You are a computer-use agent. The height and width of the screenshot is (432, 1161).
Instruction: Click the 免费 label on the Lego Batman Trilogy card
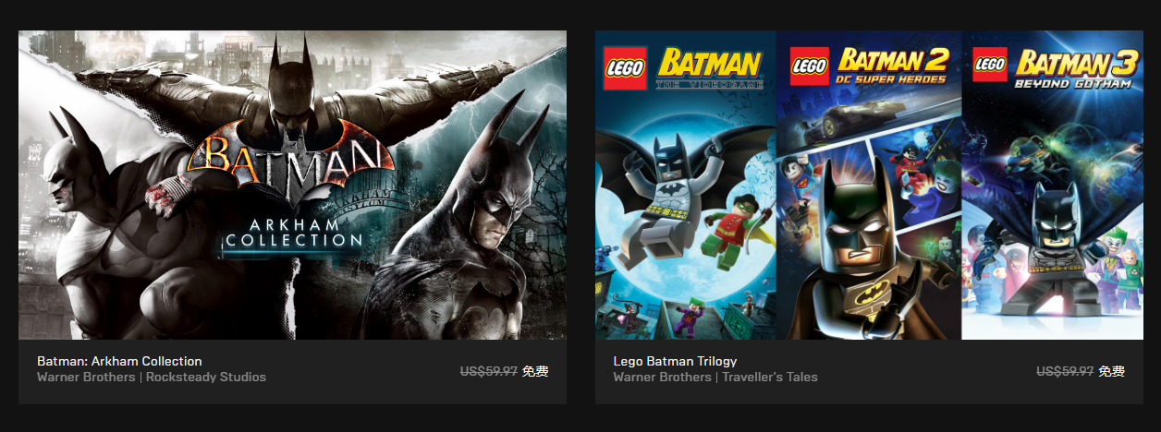coord(1112,371)
